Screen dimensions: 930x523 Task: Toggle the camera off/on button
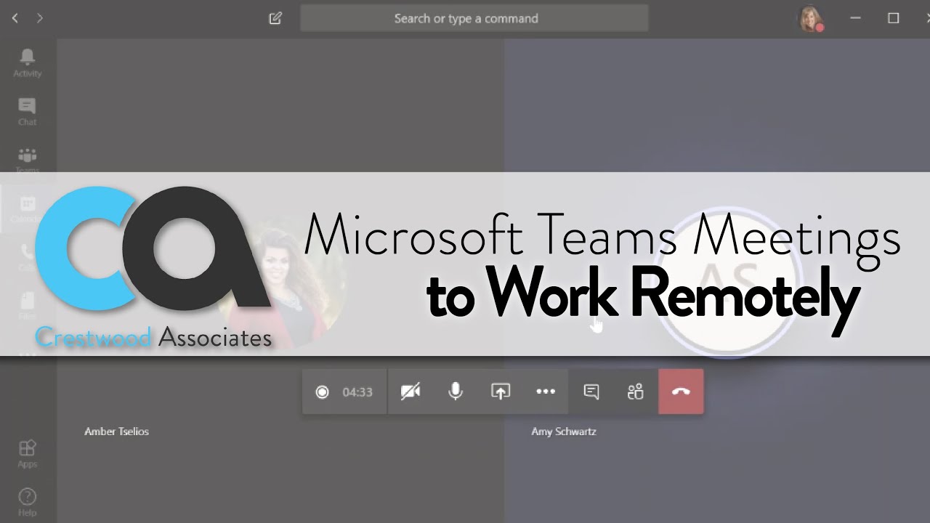411,392
